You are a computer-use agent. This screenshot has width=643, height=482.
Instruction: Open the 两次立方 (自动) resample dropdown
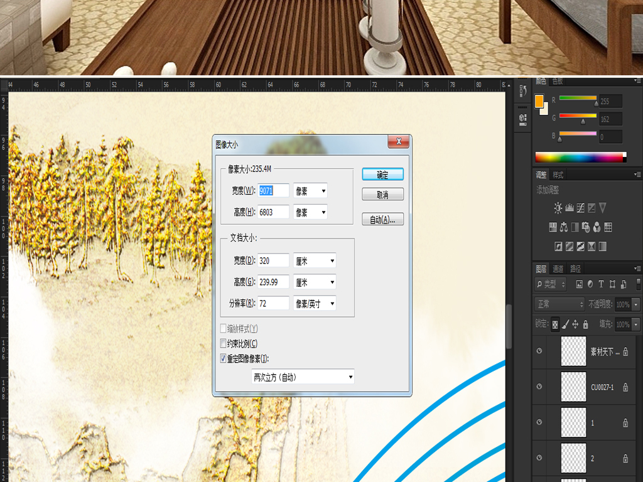coord(303,377)
